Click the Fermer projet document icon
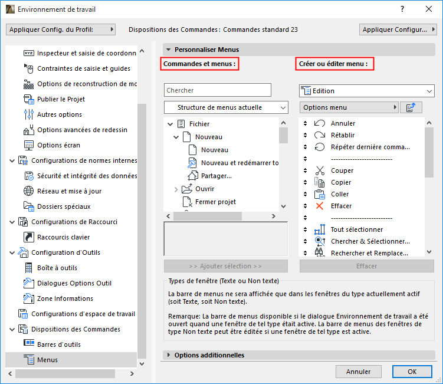This screenshot has height=384, width=443. (x=188, y=202)
